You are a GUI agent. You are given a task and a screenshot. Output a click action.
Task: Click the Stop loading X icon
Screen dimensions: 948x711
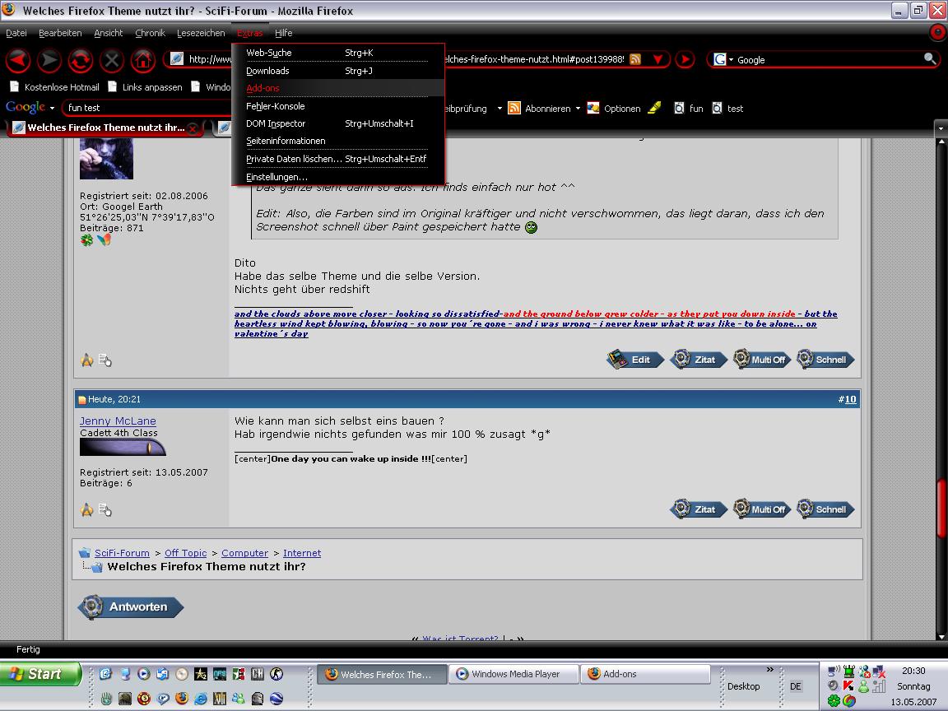pos(112,60)
